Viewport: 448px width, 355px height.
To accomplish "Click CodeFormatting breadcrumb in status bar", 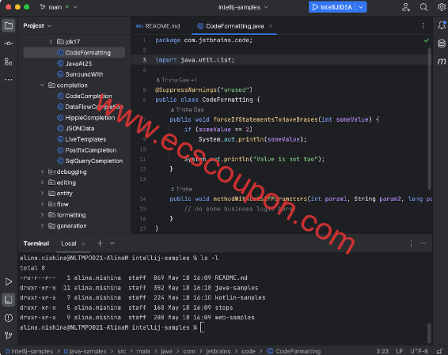I will (294, 351).
